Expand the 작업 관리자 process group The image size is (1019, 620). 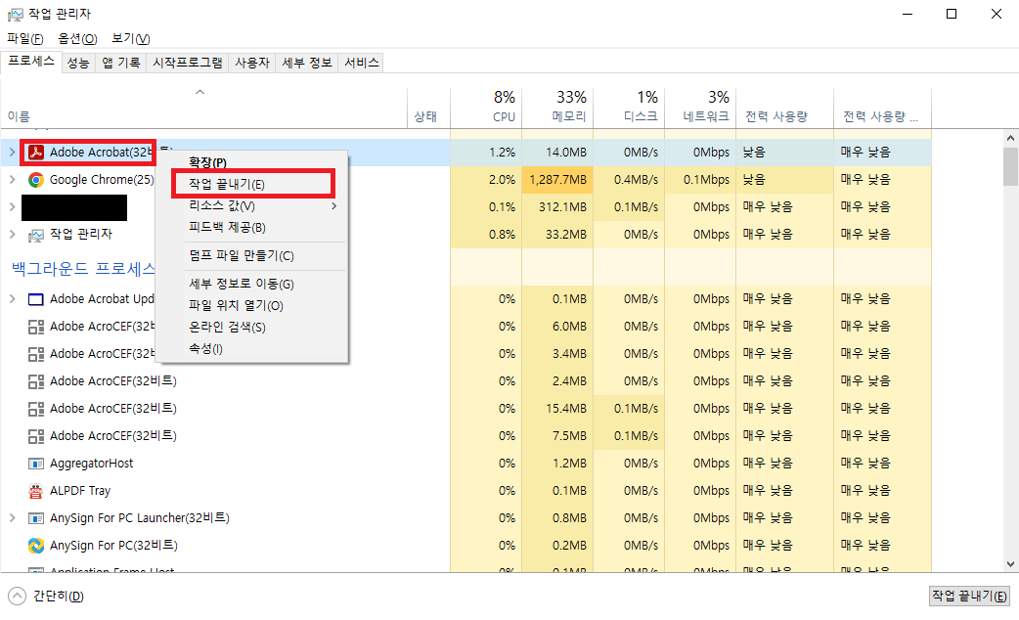point(12,235)
